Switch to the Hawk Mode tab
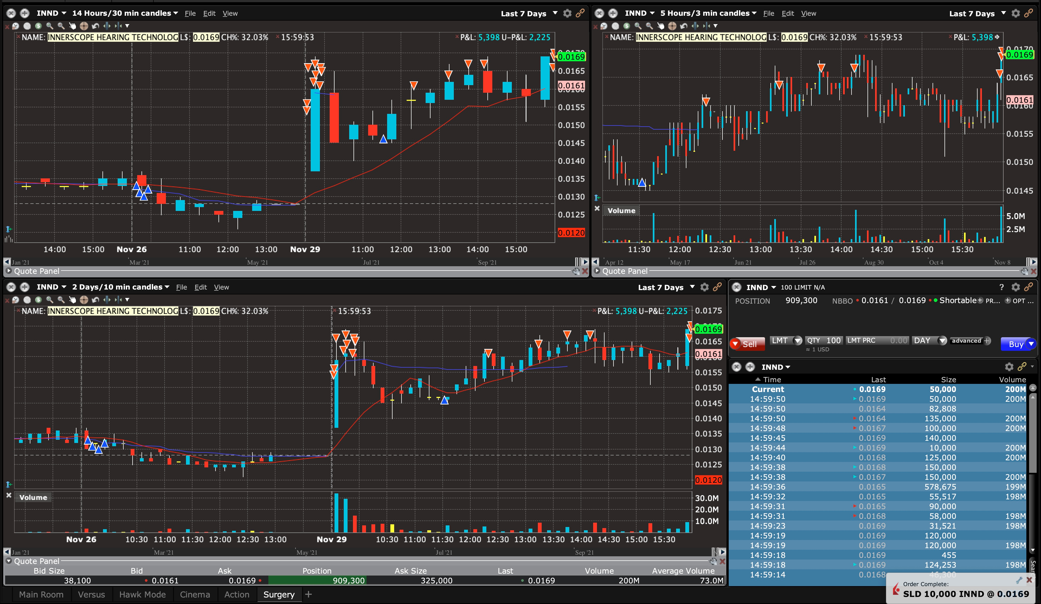Image resolution: width=1041 pixels, height=604 pixels. pyautogui.click(x=142, y=595)
